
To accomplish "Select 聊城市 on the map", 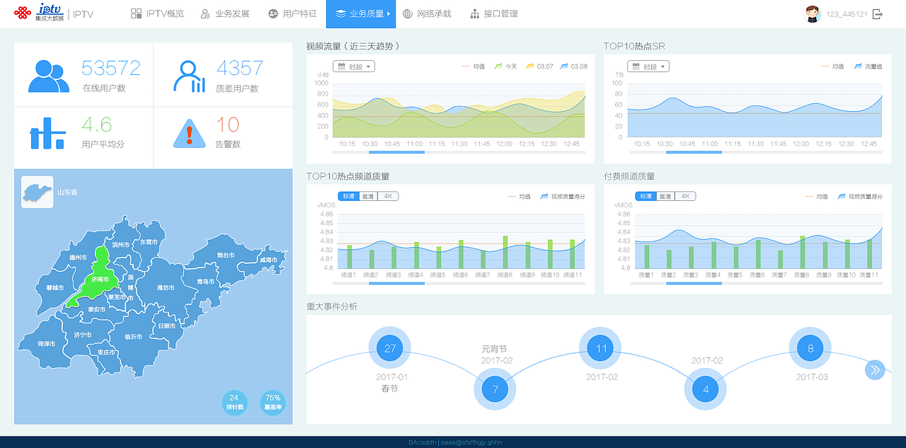I will tap(55, 288).
